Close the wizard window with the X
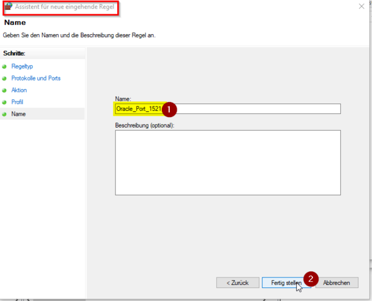 [361, 7]
